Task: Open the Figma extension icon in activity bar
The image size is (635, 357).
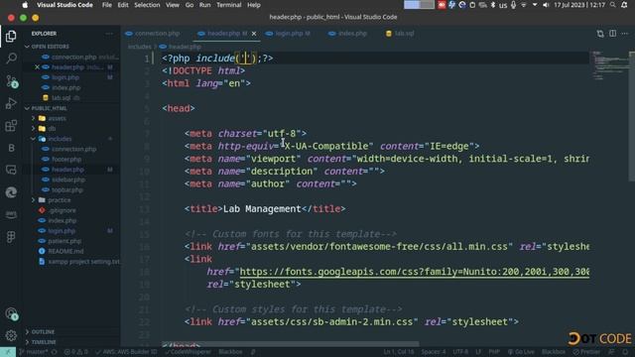Action: pyautogui.click(x=11, y=237)
